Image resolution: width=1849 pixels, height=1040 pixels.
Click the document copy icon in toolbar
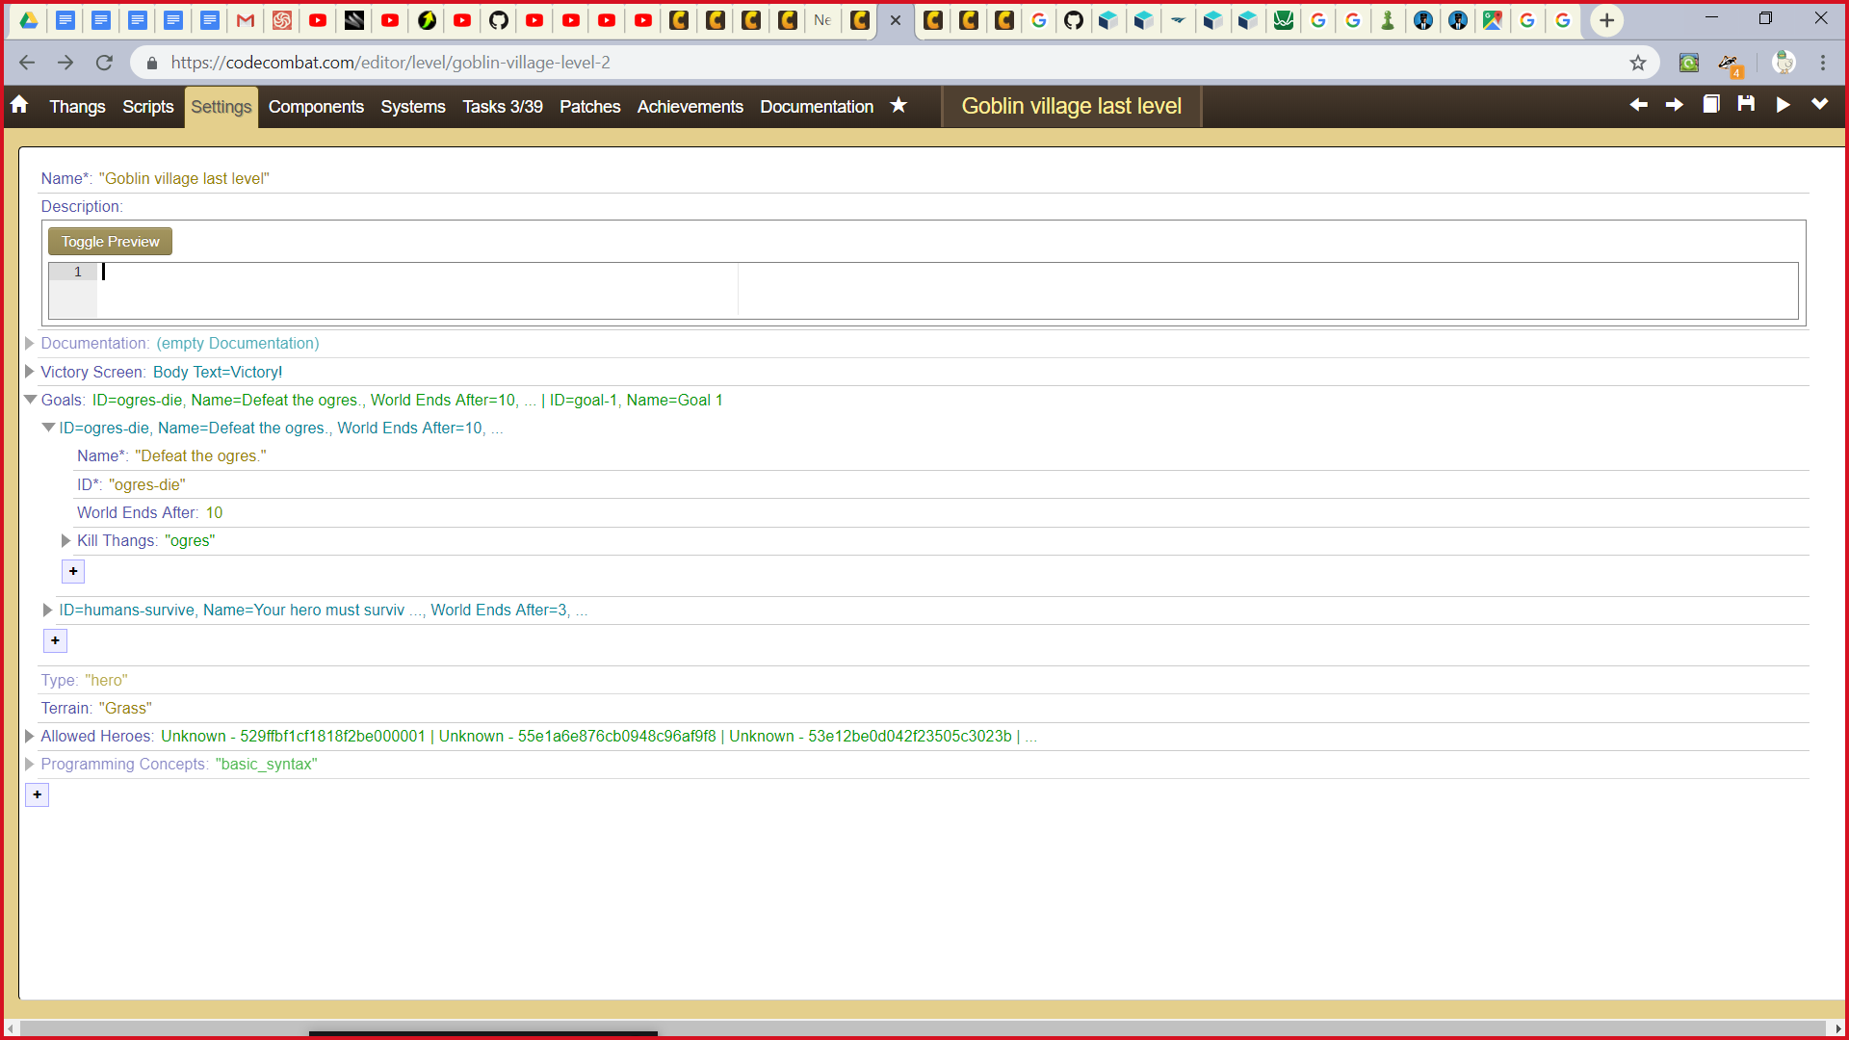(x=1710, y=104)
